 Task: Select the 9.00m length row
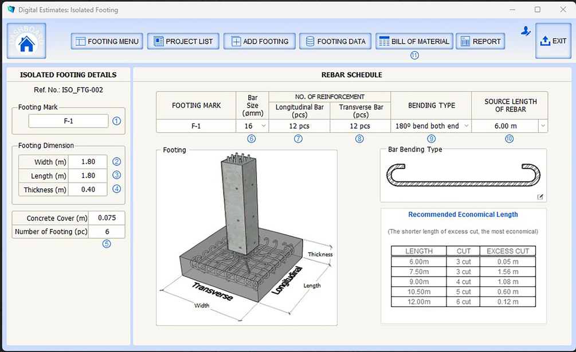click(463, 282)
